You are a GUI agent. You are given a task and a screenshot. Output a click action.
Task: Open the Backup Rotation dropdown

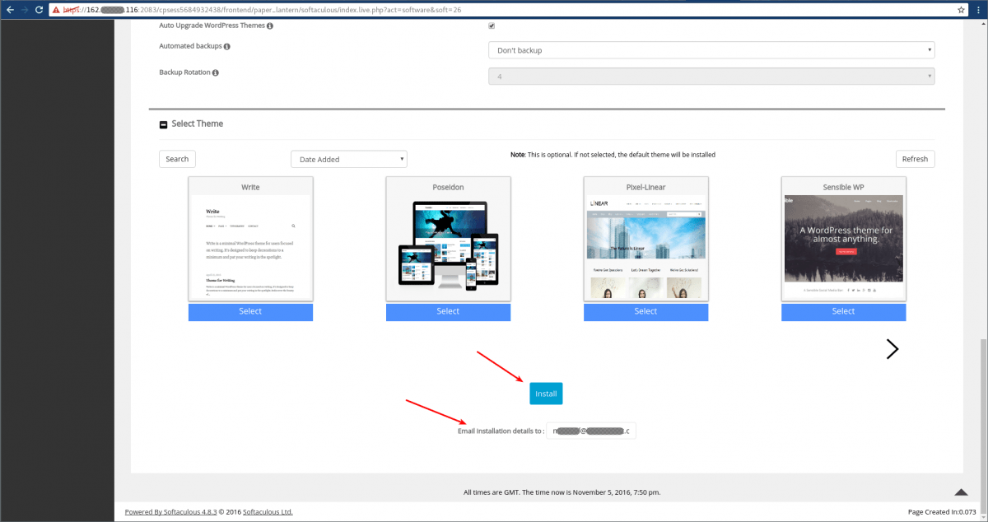click(x=711, y=75)
